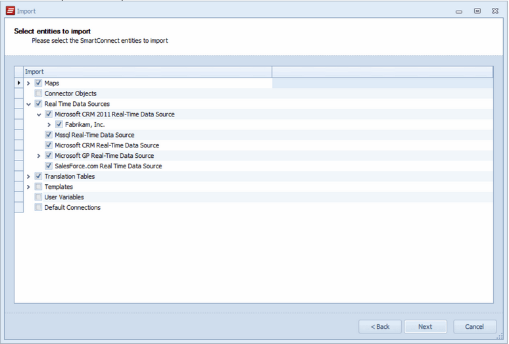
Task: Expand Microsoft GP Real-Time Data Source node
Action: [x=39, y=156]
